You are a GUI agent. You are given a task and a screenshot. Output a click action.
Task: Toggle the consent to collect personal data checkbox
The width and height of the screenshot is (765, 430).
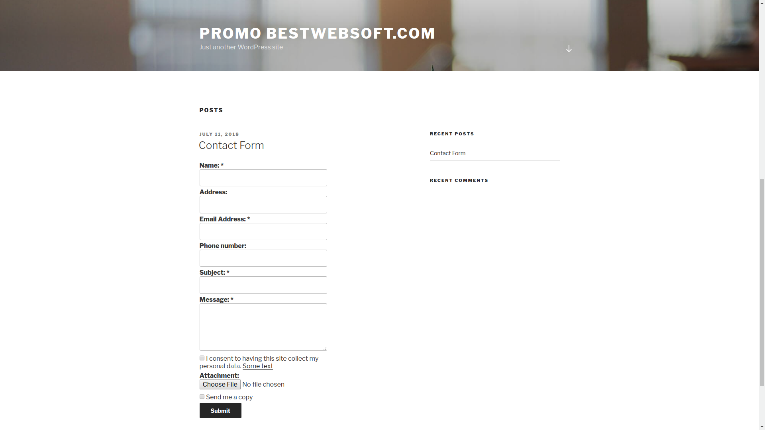pos(201,358)
